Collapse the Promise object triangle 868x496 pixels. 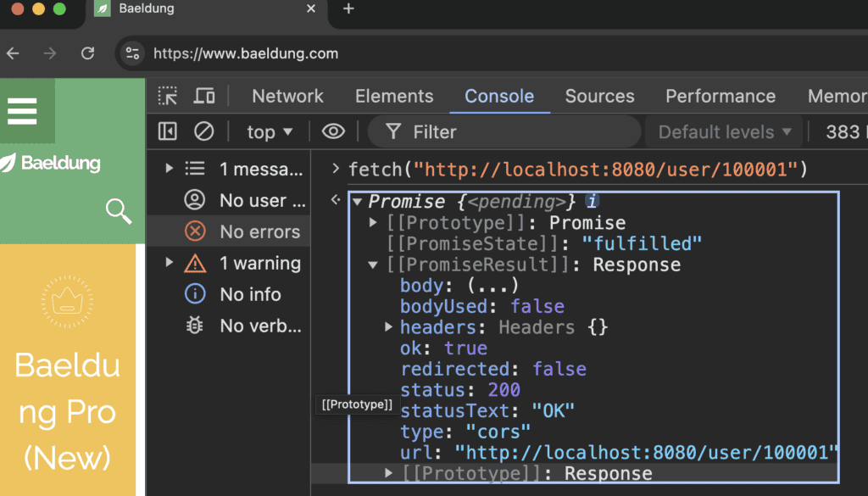357,202
